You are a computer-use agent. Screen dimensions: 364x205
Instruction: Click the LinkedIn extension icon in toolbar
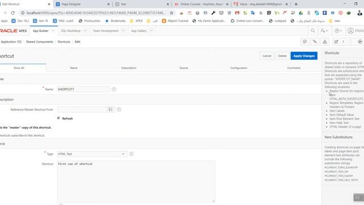(277, 13)
